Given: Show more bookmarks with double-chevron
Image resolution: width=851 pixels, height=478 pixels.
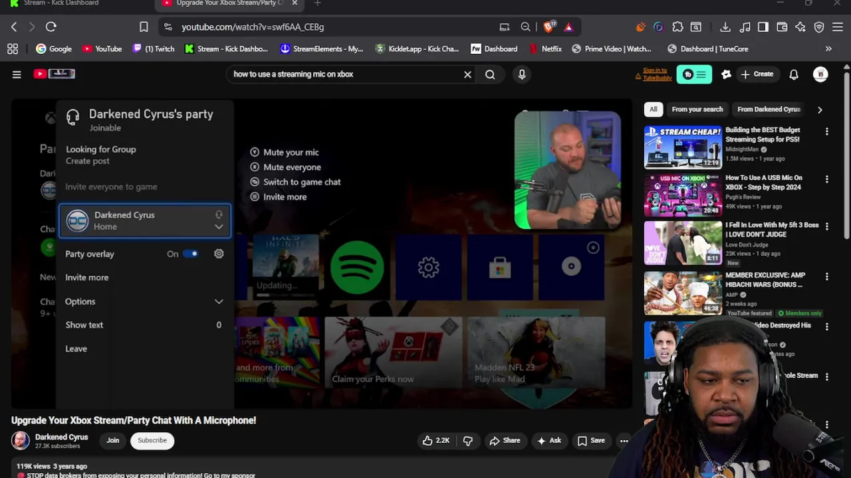Looking at the screenshot, I should pyautogui.click(x=828, y=48).
